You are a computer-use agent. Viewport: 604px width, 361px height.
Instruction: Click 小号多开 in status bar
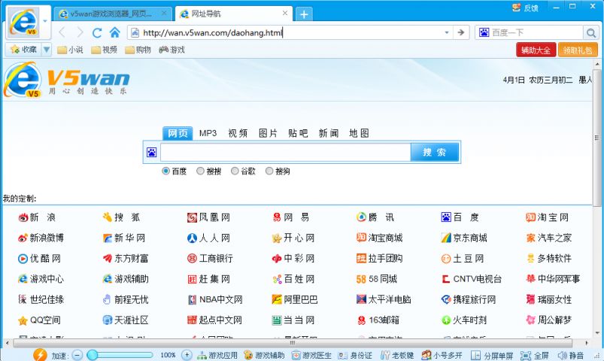click(x=442, y=355)
